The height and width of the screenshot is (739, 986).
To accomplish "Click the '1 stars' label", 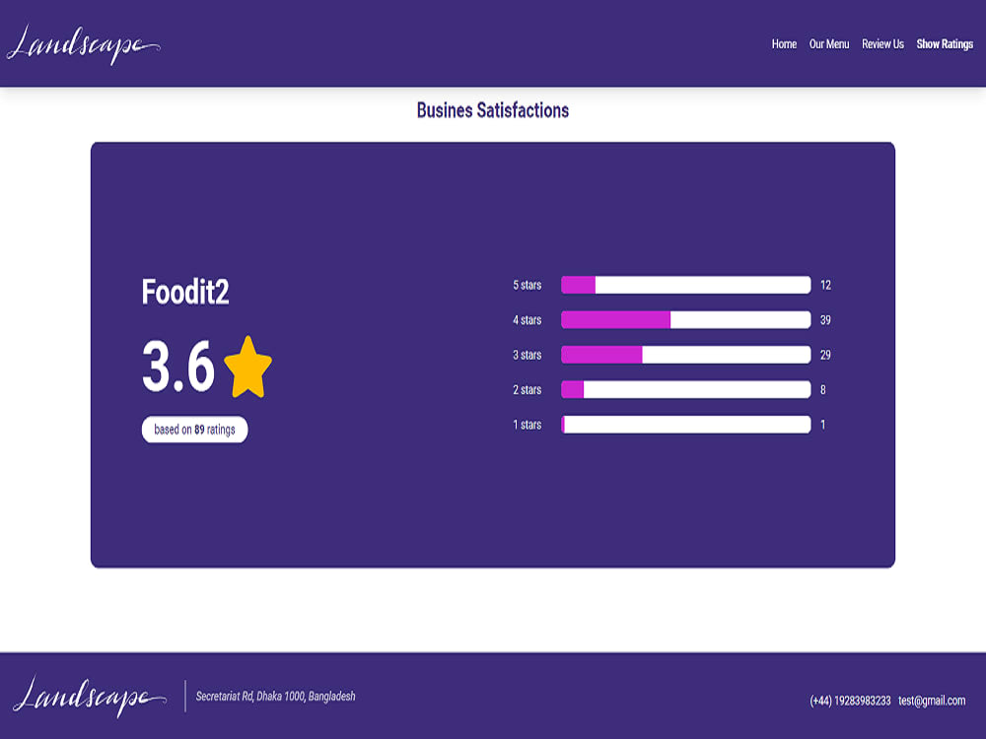I will pyautogui.click(x=527, y=425).
